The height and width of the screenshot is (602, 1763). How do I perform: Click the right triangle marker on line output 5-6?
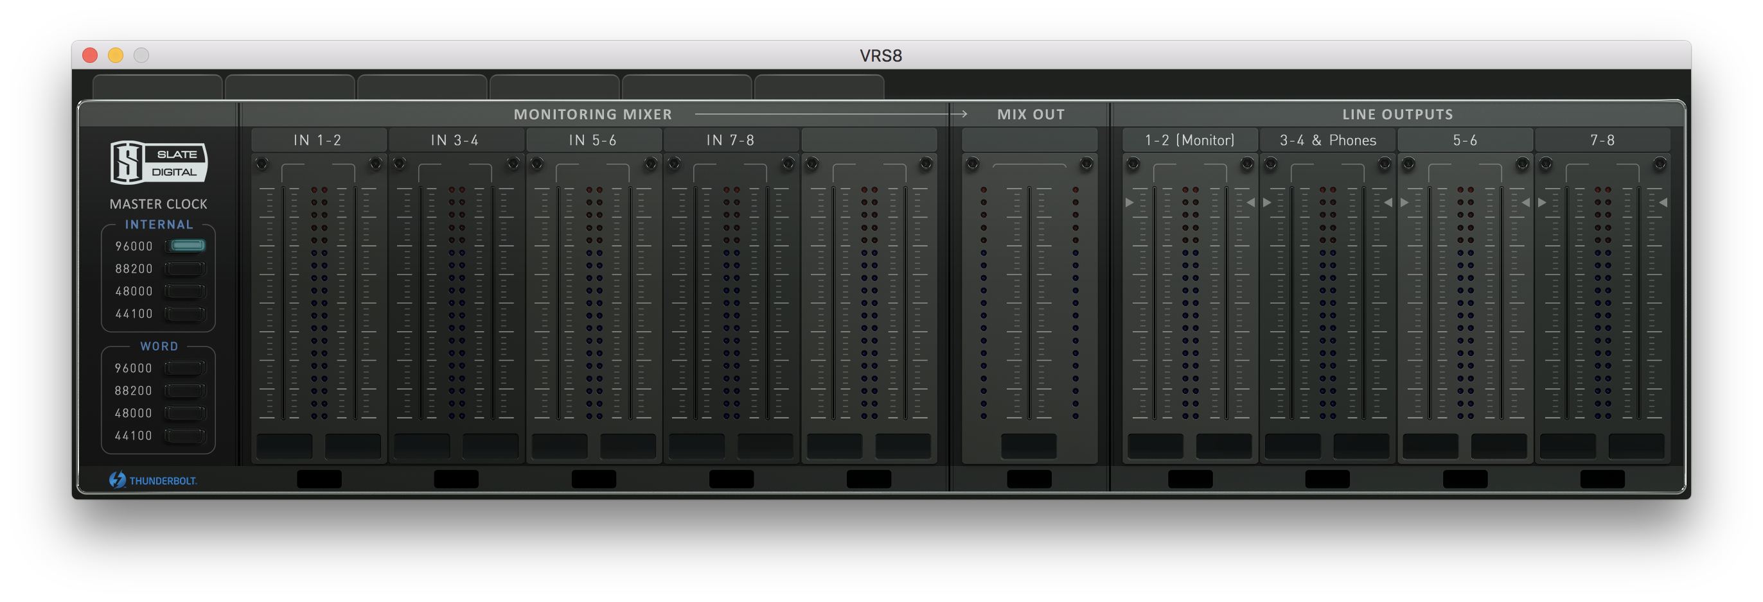1525,202
